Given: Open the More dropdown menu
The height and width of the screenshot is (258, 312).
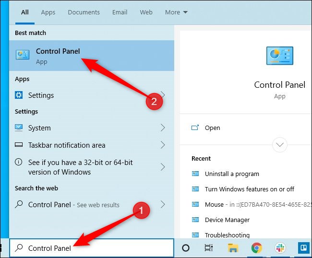Looking at the screenshot, I should [x=176, y=12].
